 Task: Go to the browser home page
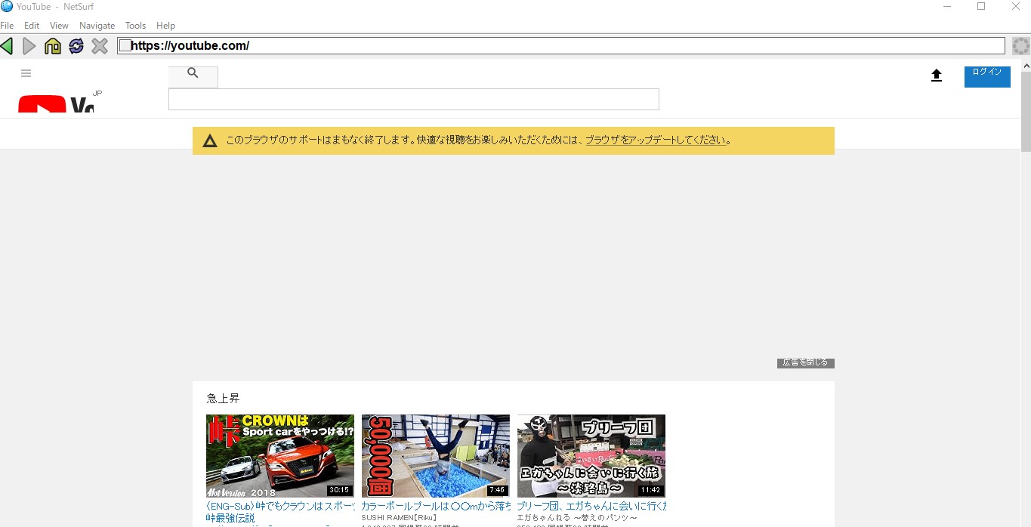click(53, 46)
